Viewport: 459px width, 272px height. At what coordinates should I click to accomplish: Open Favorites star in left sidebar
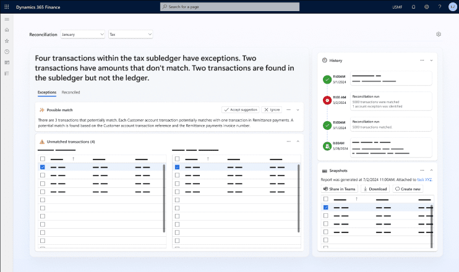[x=7, y=40]
